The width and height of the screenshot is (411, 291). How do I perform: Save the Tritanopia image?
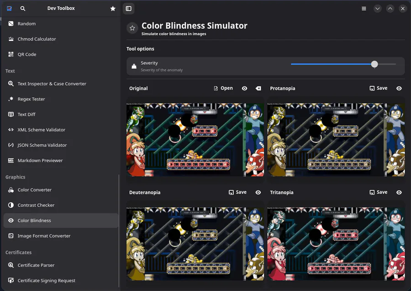point(378,192)
